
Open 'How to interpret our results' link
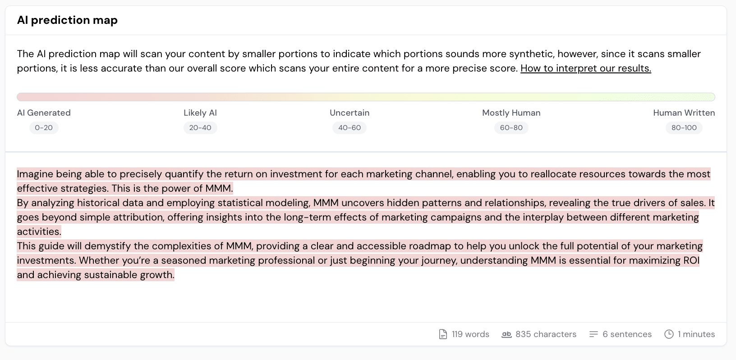pos(586,68)
